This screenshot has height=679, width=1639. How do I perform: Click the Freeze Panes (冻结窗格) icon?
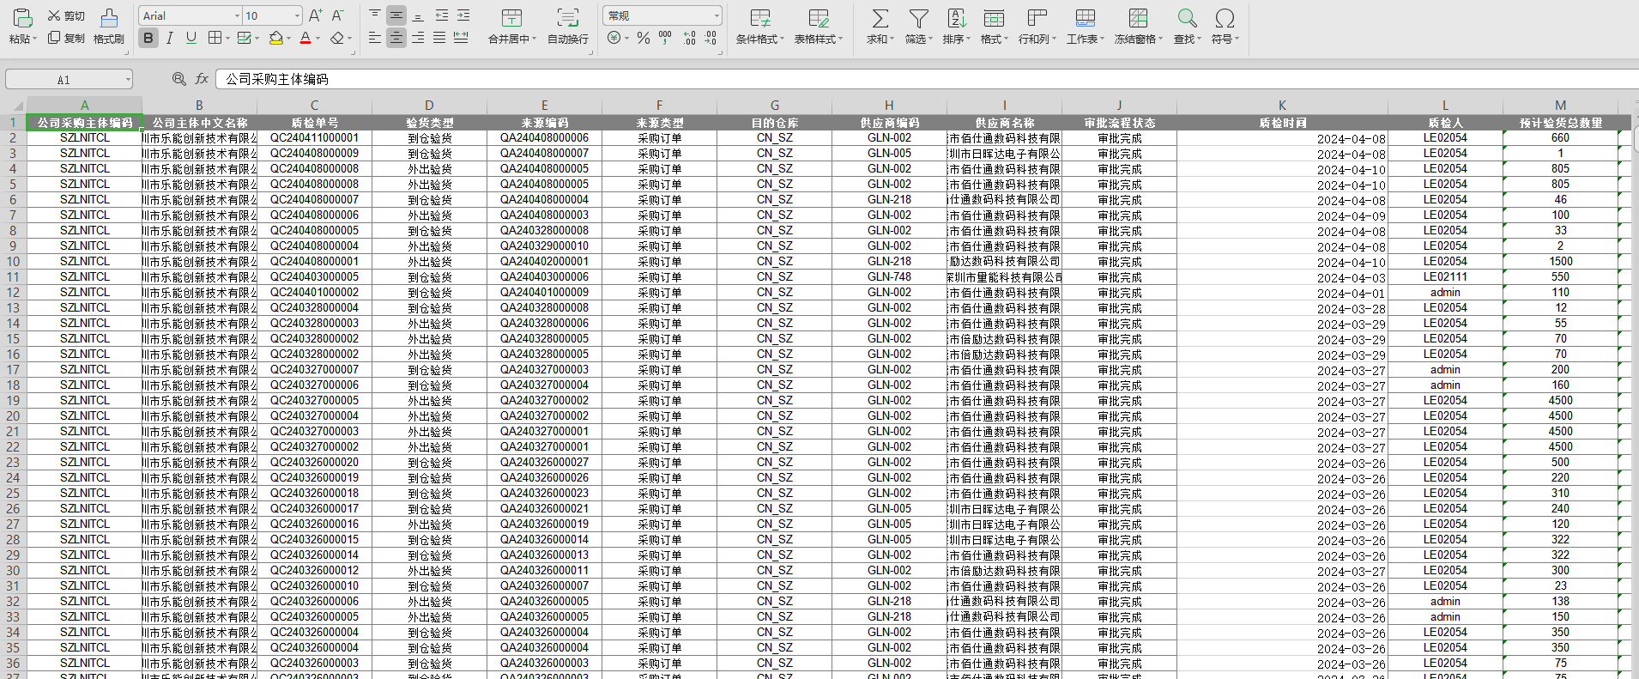point(1138,19)
